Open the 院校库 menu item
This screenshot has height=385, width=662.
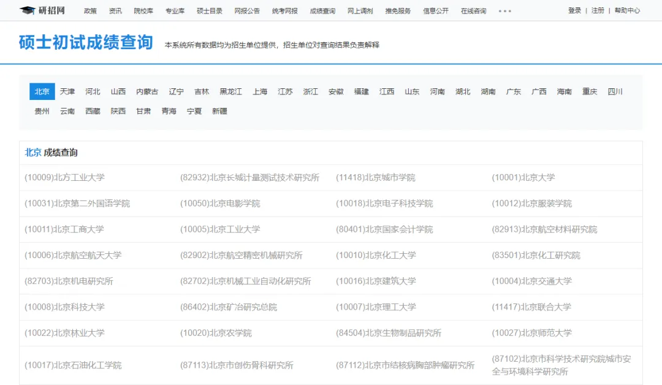(x=143, y=11)
